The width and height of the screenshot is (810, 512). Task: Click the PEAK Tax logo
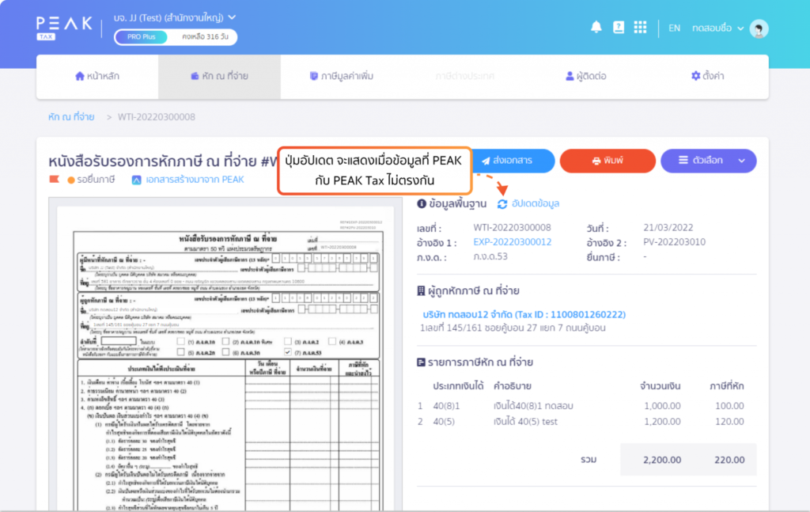tap(64, 28)
